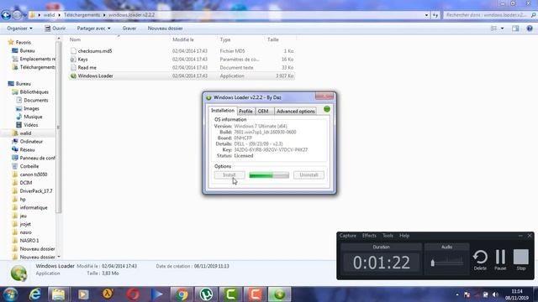The width and height of the screenshot is (538, 302).
Task: Pause the screen recording
Action: [x=500, y=260]
